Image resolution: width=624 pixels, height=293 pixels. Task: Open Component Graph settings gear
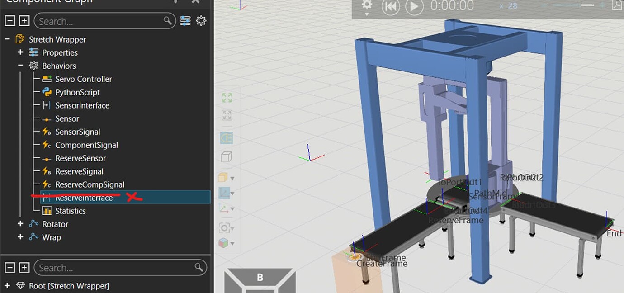[201, 21]
